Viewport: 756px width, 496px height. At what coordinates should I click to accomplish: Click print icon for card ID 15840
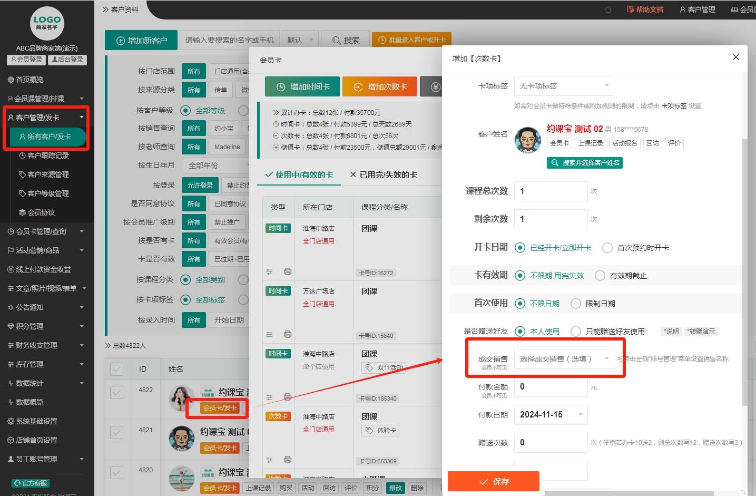(x=288, y=335)
